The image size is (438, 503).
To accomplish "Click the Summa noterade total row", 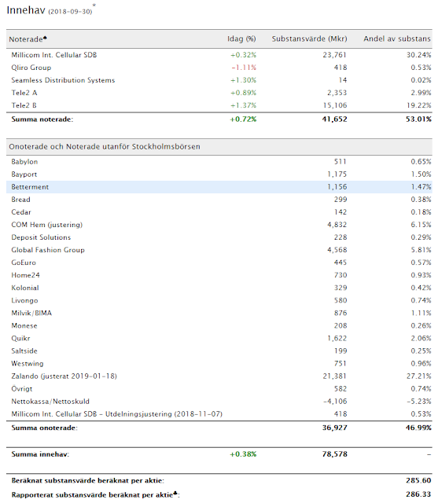I will tap(219, 119).
